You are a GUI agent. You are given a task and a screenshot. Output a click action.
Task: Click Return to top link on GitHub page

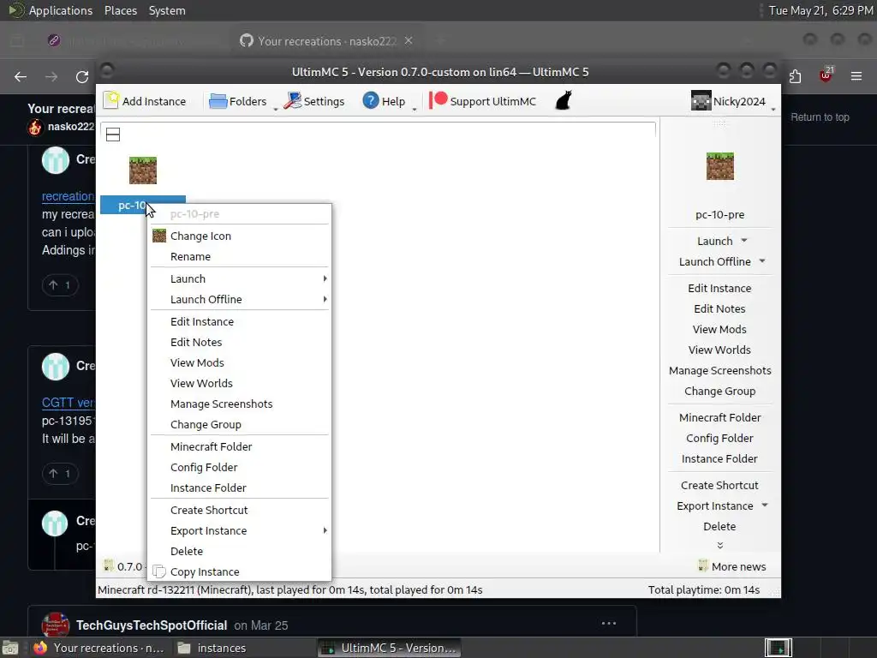[x=820, y=117]
